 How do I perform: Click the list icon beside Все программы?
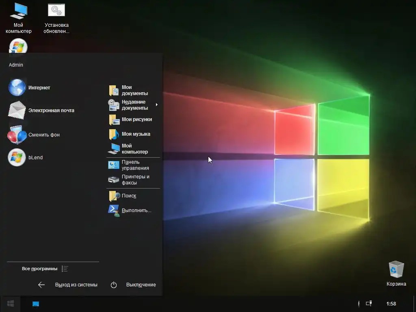click(x=65, y=269)
